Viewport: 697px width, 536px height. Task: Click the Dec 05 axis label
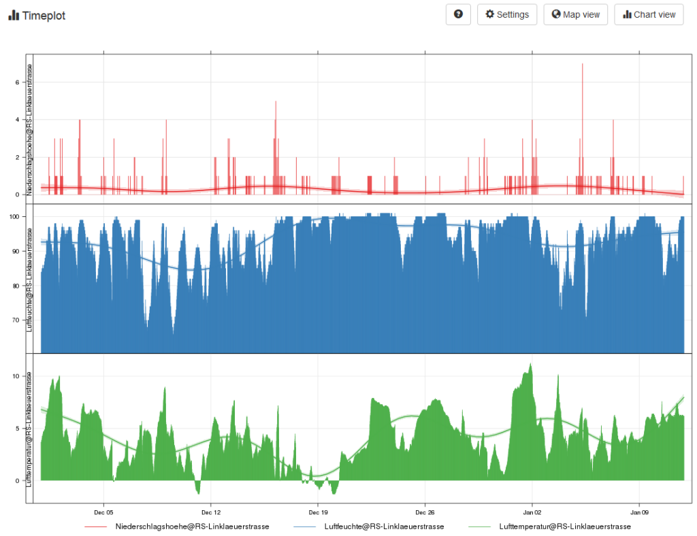tap(103, 512)
